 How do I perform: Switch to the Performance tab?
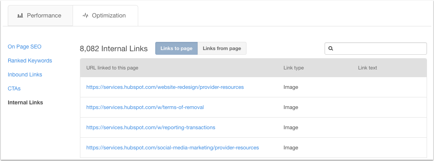click(x=40, y=16)
